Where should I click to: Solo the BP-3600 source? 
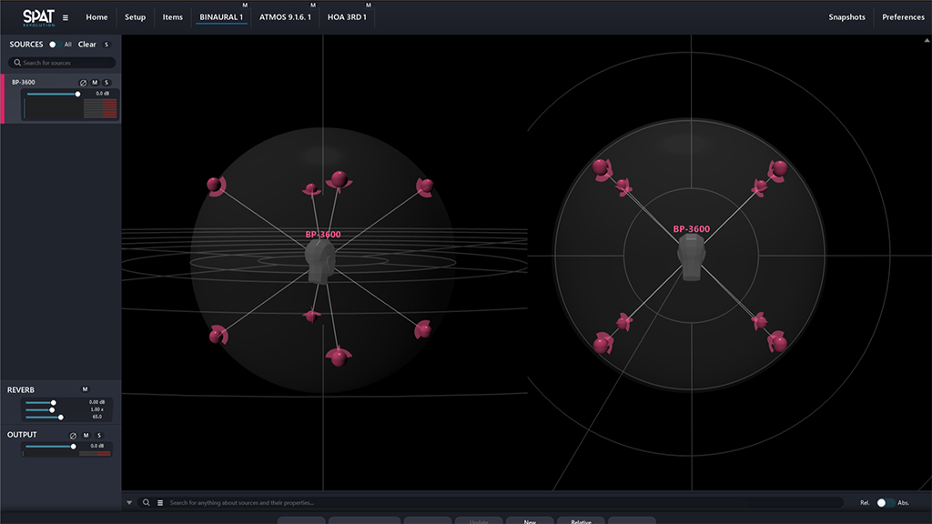106,83
